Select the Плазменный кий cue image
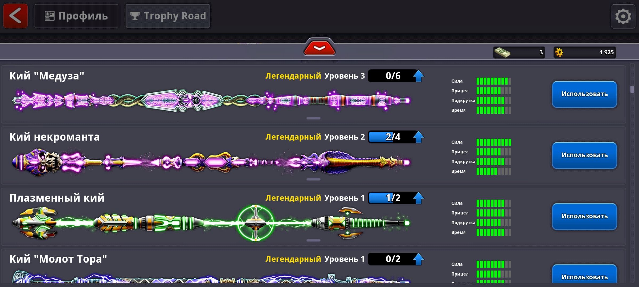Image resolution: width=639 pixels, height=287 pixels. click(x=211, y=223)
